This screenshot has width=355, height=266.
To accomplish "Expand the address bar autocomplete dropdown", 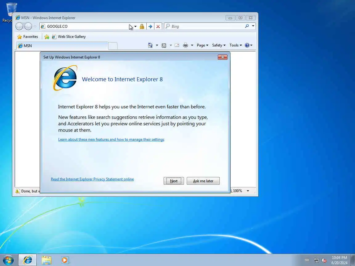I will (135, 26).
